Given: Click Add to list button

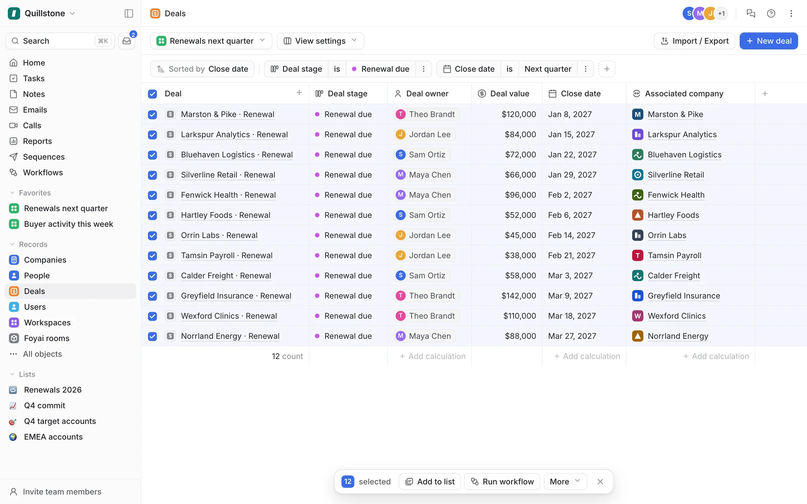Looking at the screenshot, I should click(430, 481).
